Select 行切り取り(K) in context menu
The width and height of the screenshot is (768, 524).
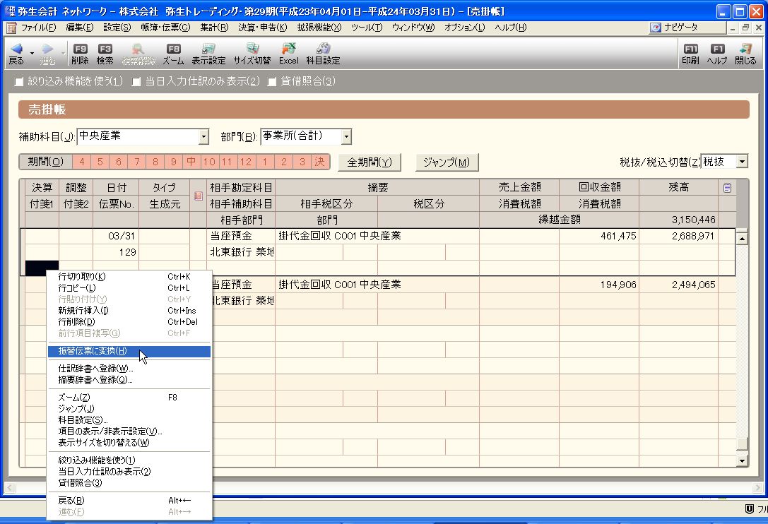coord(129,277)
